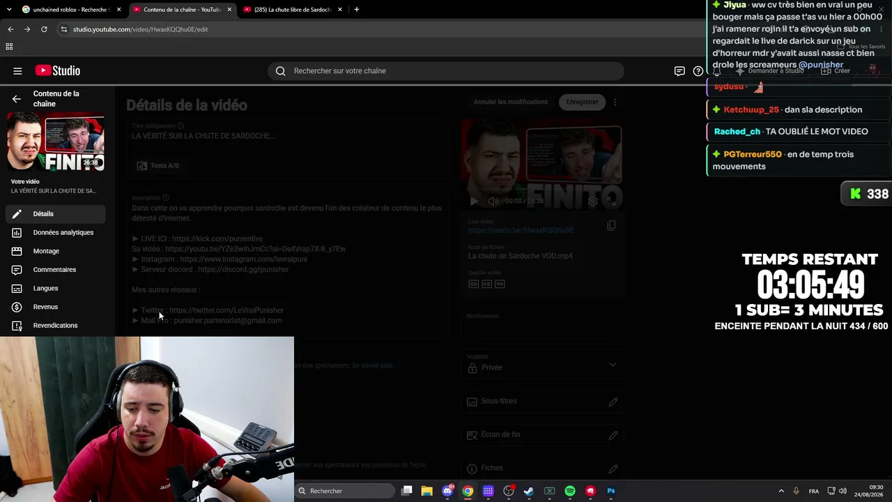Open Données analytiques in sidebar

56,233
